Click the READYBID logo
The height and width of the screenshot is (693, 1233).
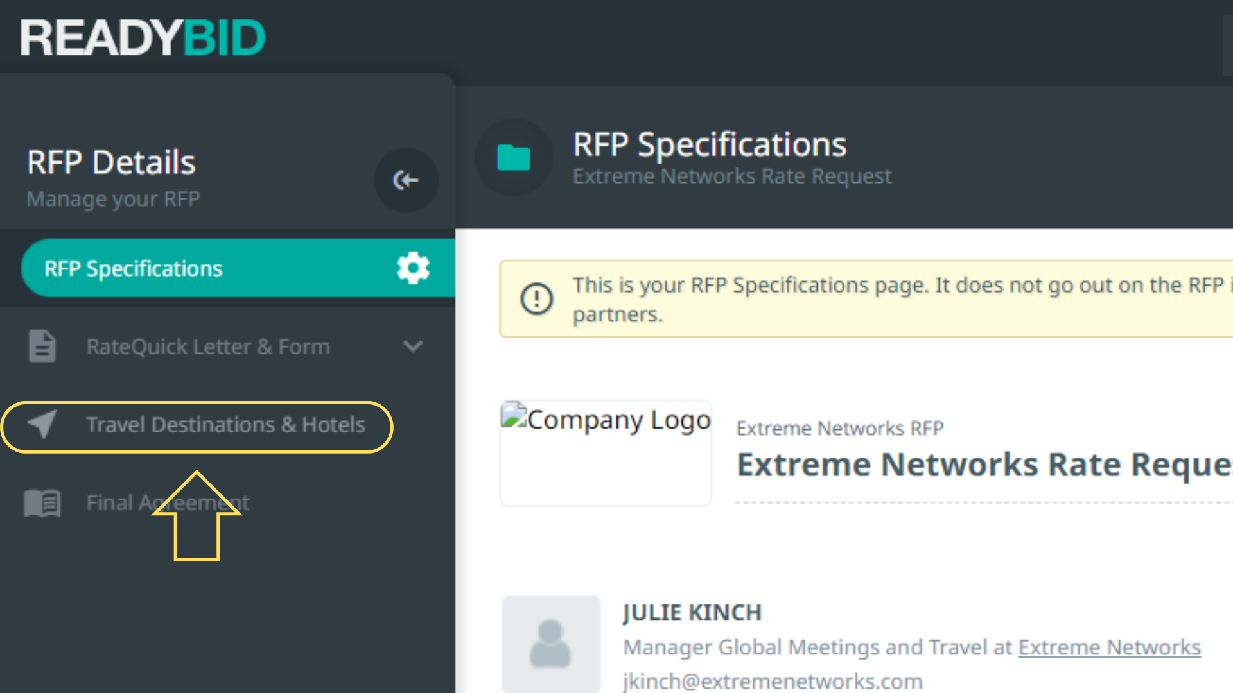click(x=143, y=37)
